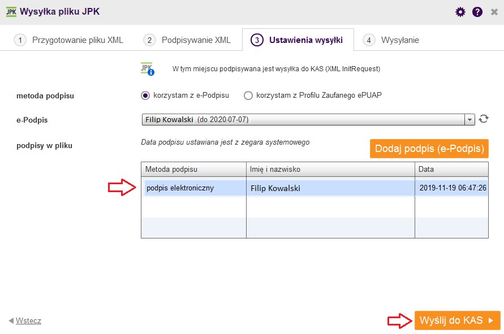Click 'Dodaj podpis (e-Podpis)' button
This screenshot has width=504, height=334.
(429, 149)
